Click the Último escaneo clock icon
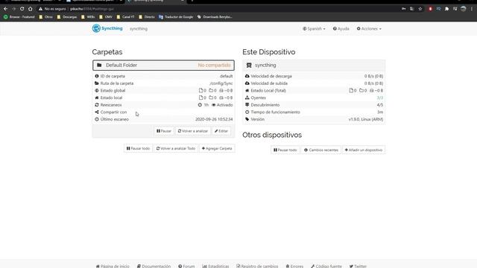The image size is (477, 268). [97, 119]
